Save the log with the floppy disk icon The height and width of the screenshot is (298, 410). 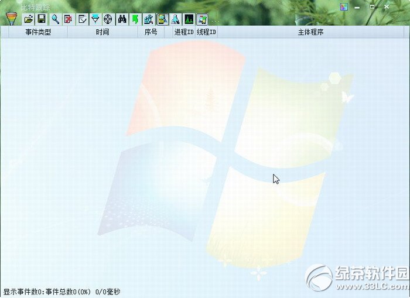tap(42, 19)
